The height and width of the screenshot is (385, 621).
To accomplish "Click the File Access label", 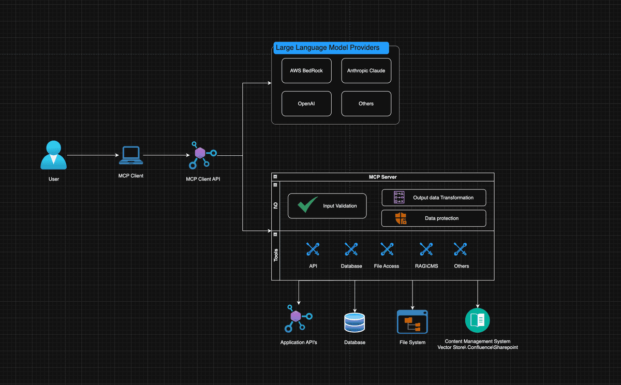I will coord(387,266).
